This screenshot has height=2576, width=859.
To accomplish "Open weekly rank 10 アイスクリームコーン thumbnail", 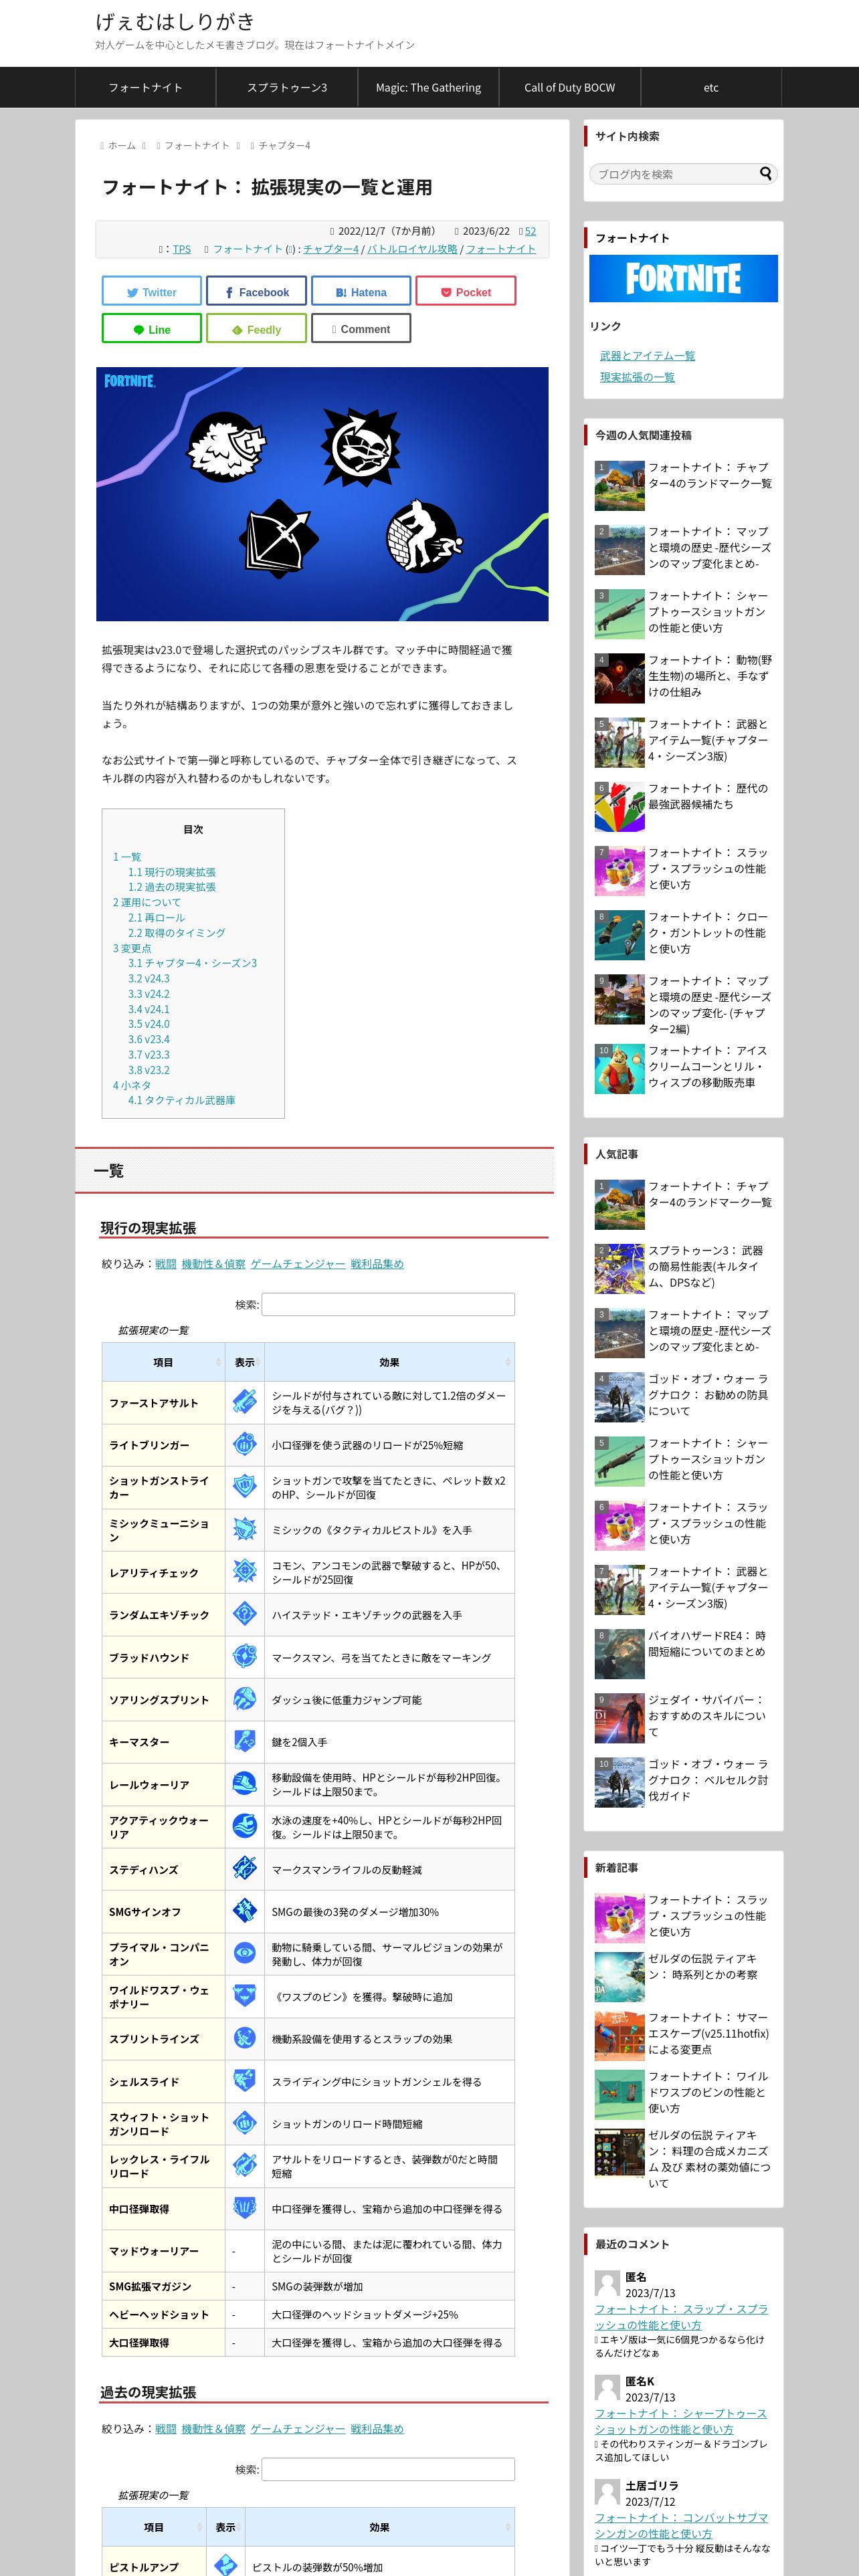I will pos(619,1069).
